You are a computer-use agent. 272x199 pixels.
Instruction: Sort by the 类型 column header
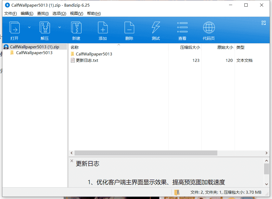click(x=240, y=47)
